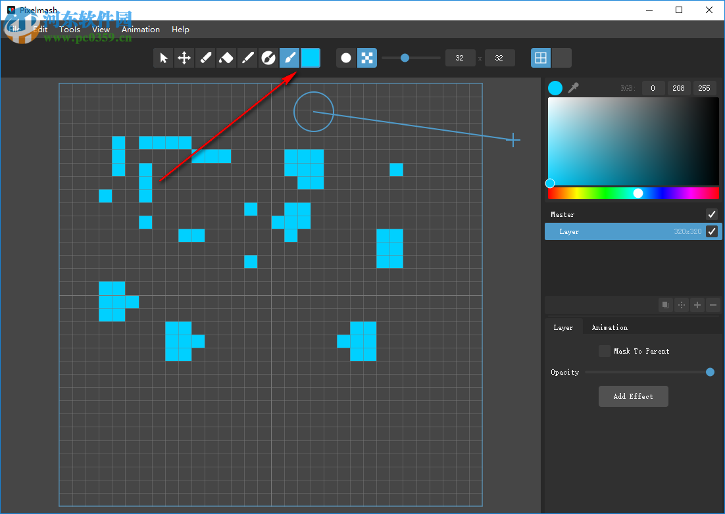Screen dimensions: 725x514
Task: Select the arrow selection tool
Action: pyautogui.click(x=163, y=58)
